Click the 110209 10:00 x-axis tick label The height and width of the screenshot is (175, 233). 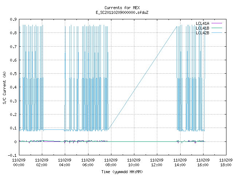(x=134, y=163)
